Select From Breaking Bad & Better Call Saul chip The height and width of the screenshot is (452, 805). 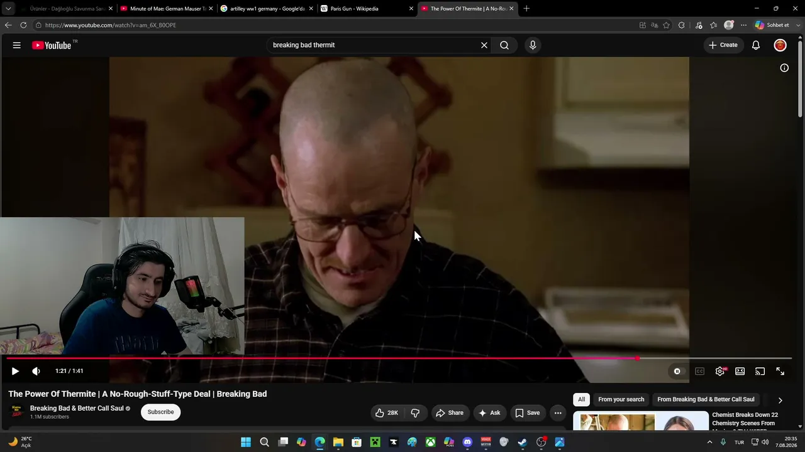click(706, 399)
